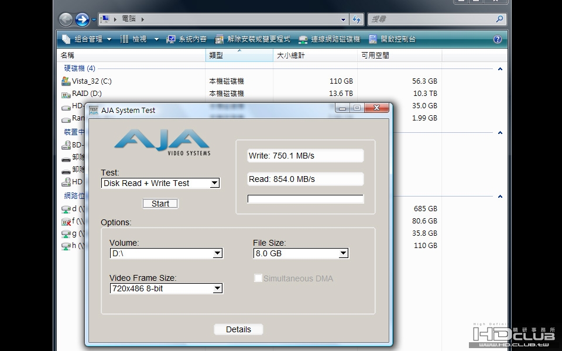
Task: Expand the breadcrumb arrow after 電腦
Action: pyautogui.click(x=143, y=19)
